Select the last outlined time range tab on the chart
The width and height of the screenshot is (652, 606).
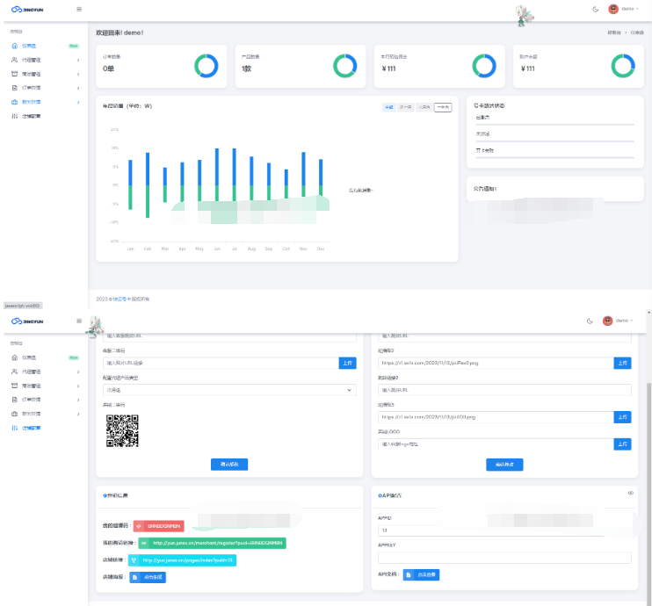point(443,107)
